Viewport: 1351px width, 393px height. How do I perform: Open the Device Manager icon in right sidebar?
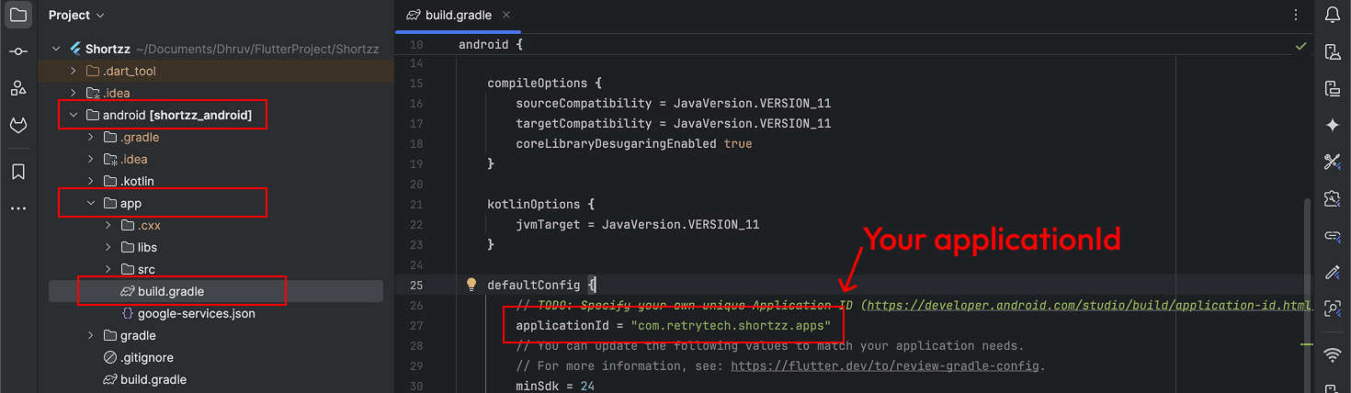point(1333,52)
